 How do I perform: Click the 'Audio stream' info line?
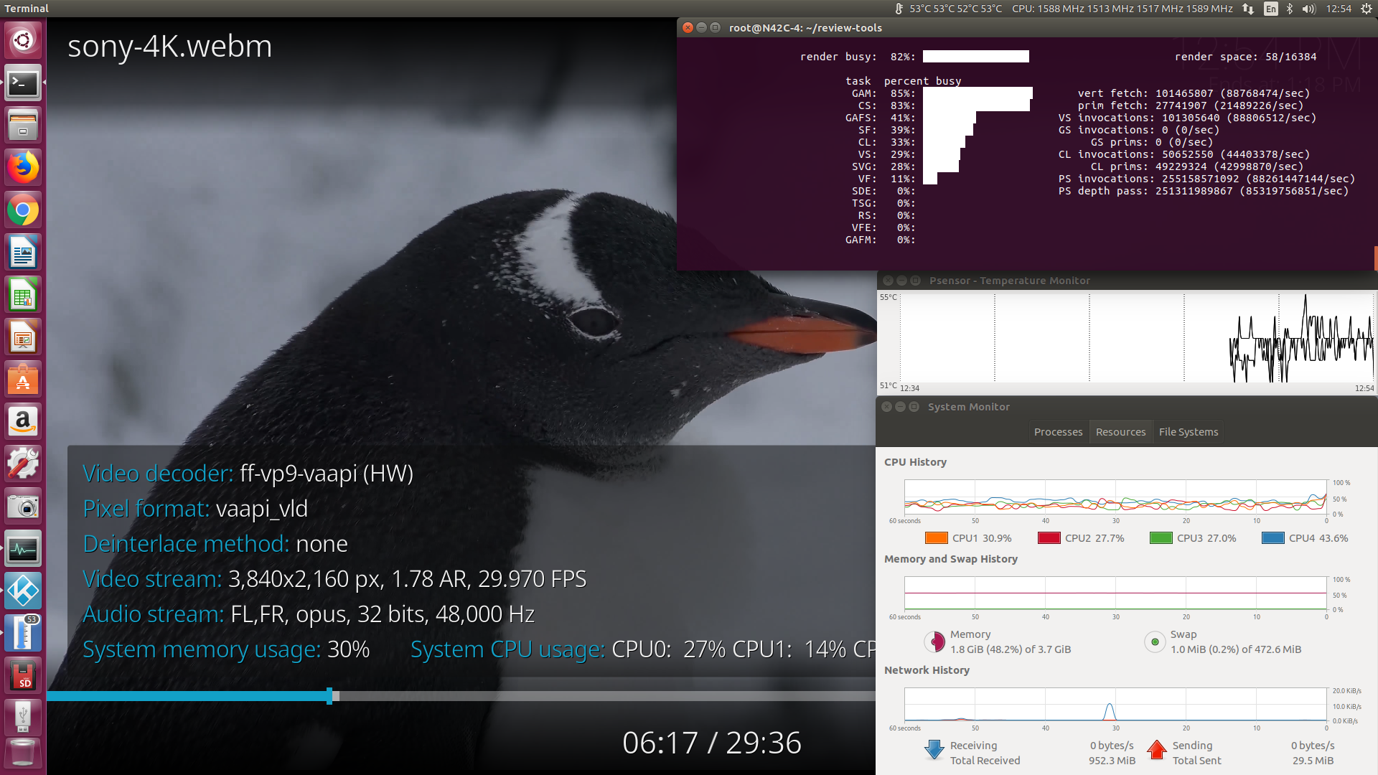coord(309,614)
